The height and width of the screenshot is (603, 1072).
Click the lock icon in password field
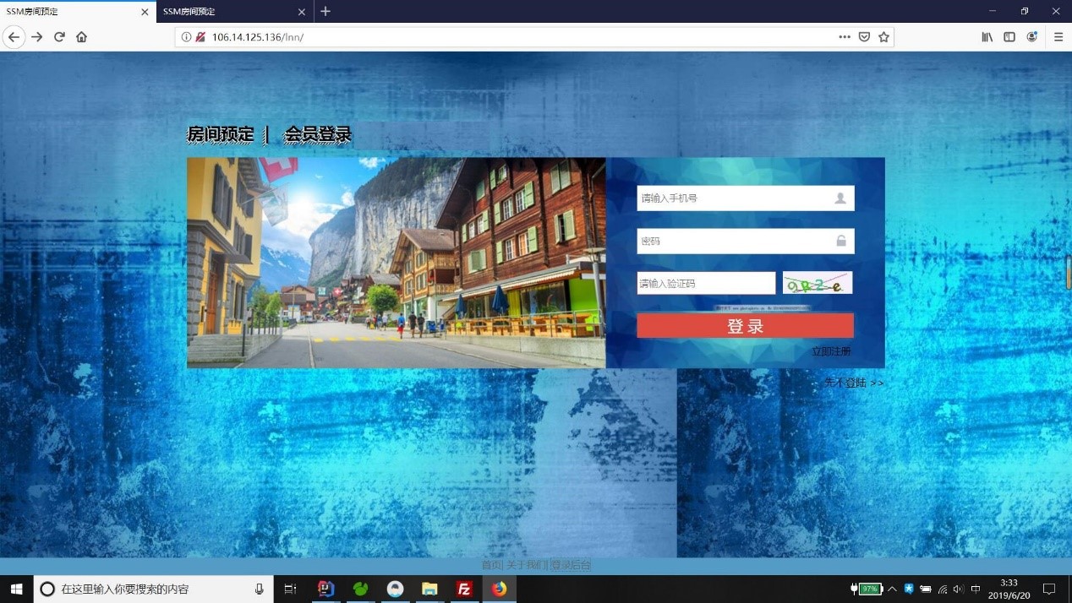pyautogui.click(x=841, y=241)
